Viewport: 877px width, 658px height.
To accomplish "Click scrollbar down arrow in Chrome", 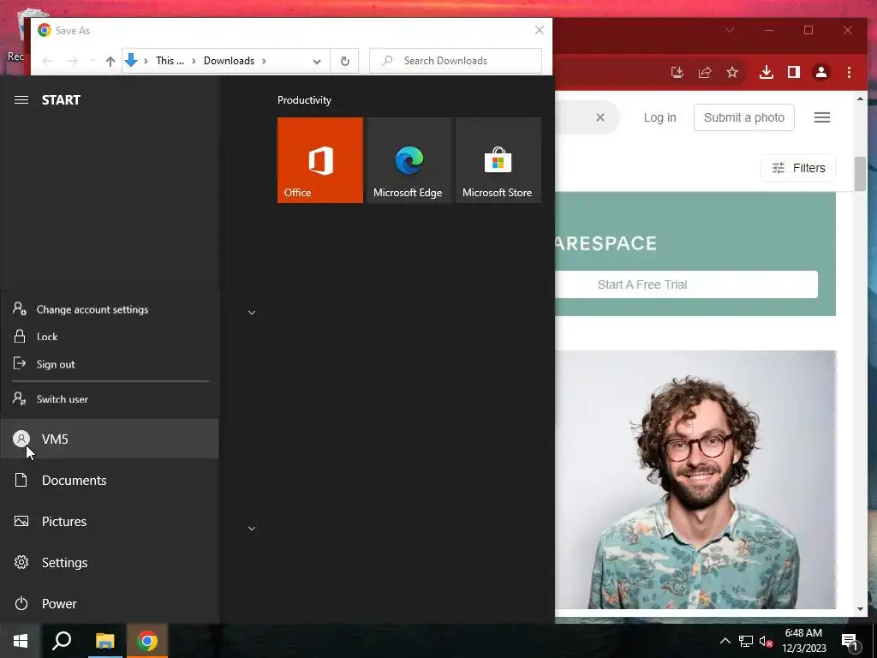I will [x=860, y=609].
